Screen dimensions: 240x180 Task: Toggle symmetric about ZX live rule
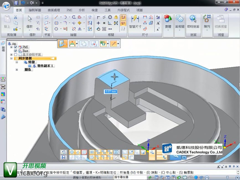pos(110,152)
